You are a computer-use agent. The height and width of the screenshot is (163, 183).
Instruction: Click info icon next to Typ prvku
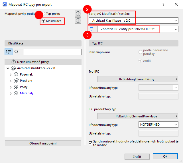(x=78, y=14)
